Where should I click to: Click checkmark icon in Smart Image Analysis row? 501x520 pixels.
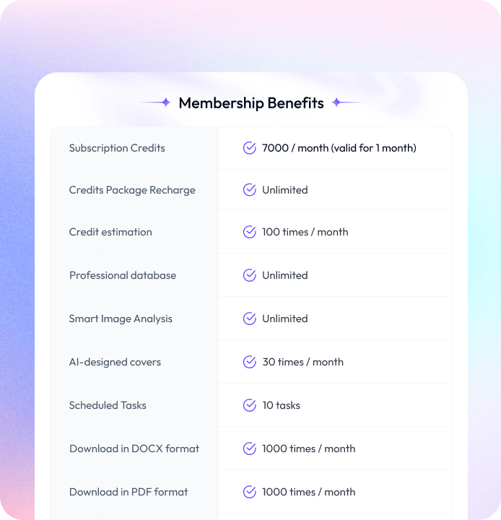pos(250,318)
